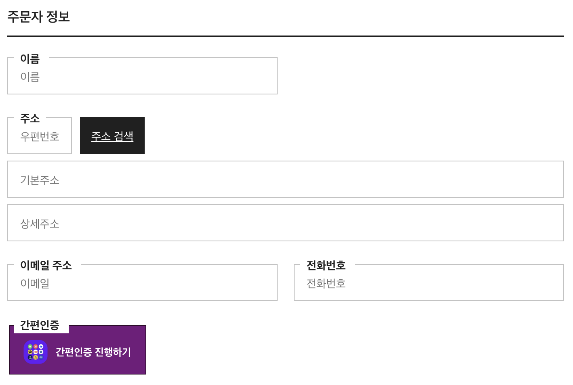Click the gray 이름 placeholder text
Viewport: 573px width, 385px height.
coord(30,77)
